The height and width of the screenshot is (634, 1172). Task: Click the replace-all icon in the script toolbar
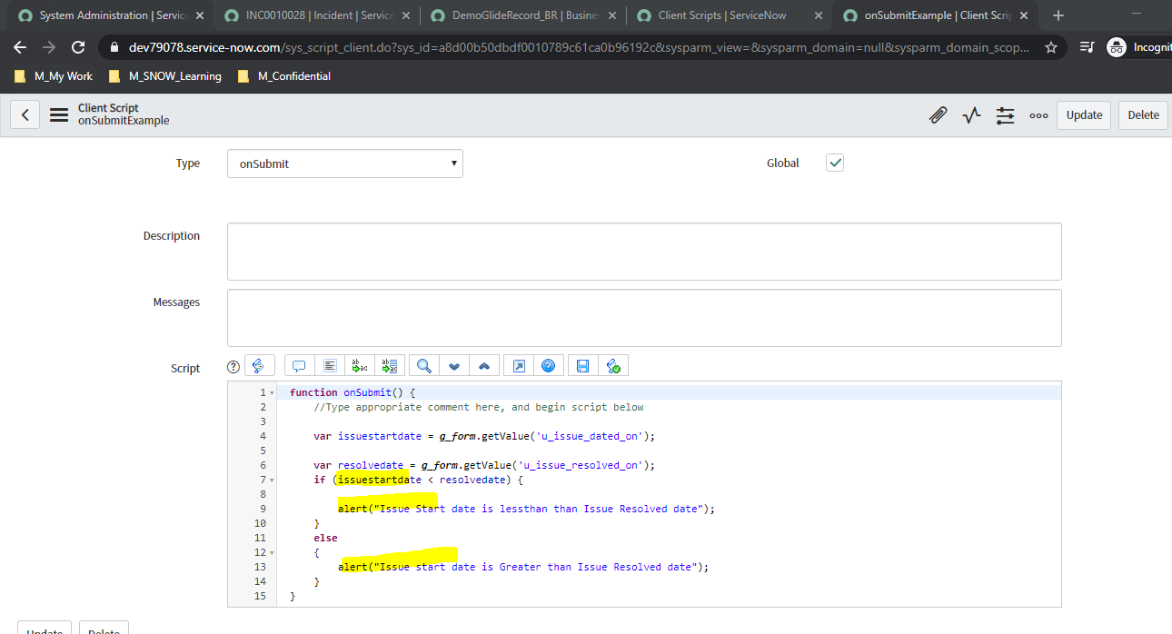(x=390, y=365)
